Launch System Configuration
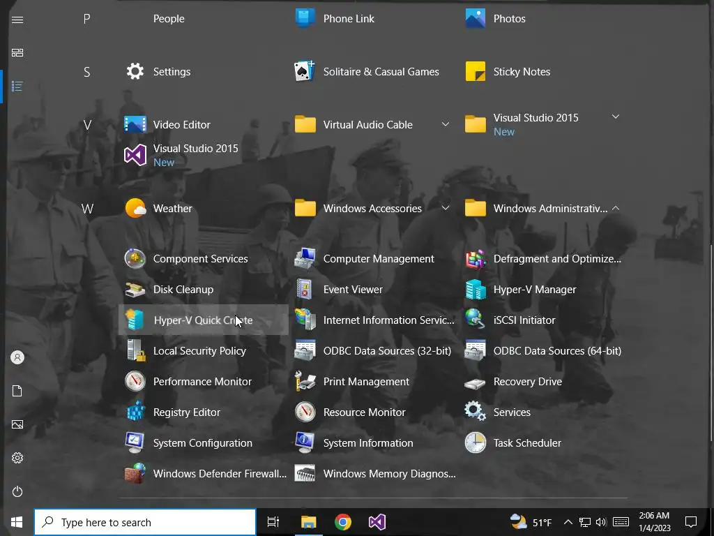 click(x=203, y=442)
